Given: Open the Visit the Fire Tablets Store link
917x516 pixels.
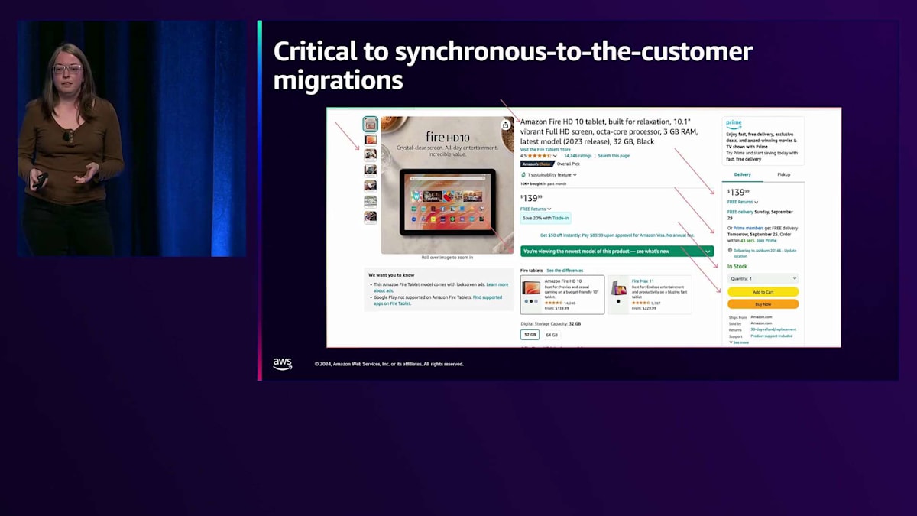Looking at the screenshot, I should click(x=545, y=149).
